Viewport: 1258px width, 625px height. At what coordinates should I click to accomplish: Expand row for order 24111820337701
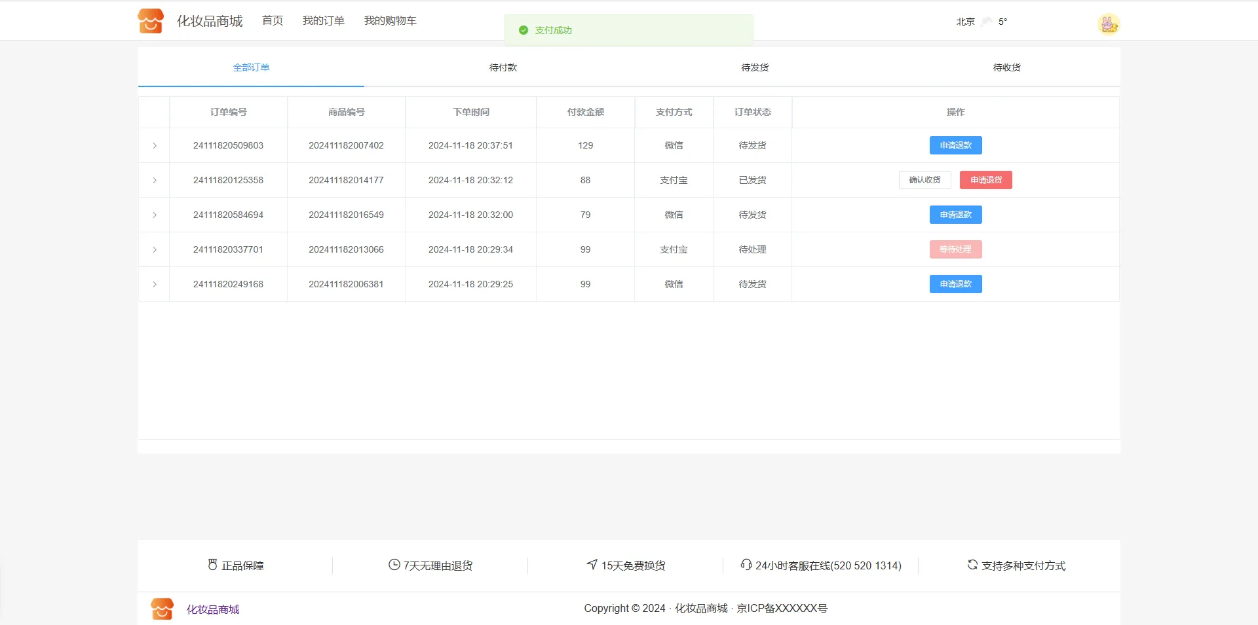pyautogui.click(x=155, y=249)
